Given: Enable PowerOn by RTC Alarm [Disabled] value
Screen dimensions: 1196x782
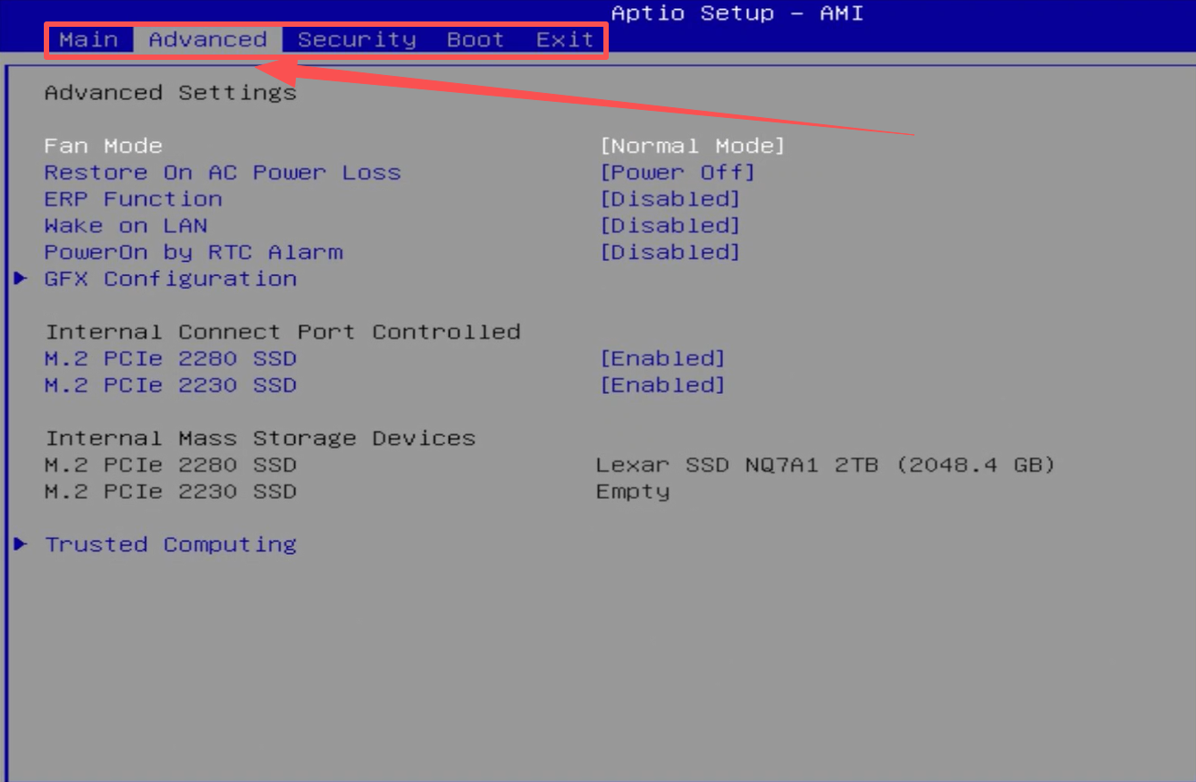Looking at the screenshot, I should click(x=670, y=253).
